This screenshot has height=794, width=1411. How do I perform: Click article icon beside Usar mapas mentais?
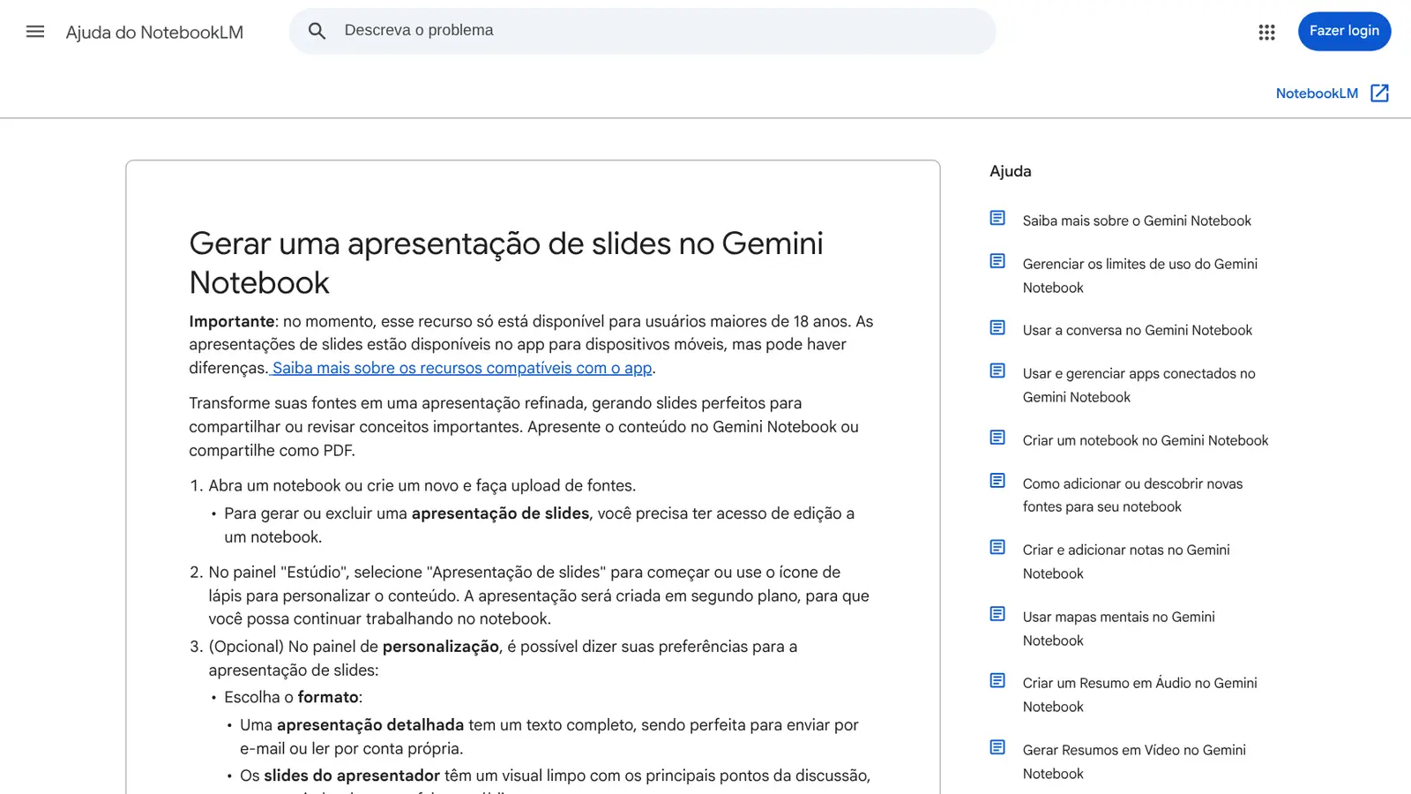[997, 614]
